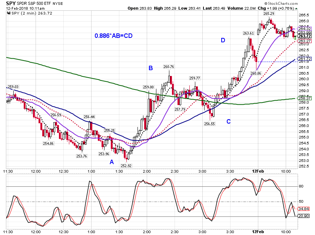The image size is (315, 235).
Task: Select the 12-Feb-2018 10:11am timestamp
Action: coord(25,9)
